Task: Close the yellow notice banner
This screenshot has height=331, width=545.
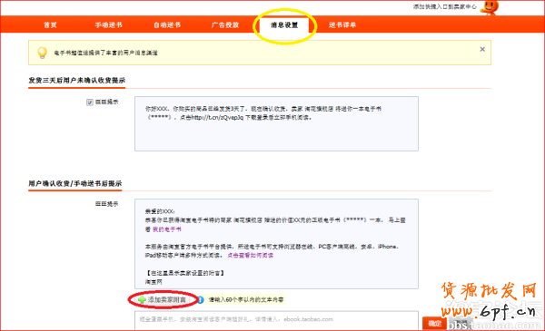Action: (482, 49)
